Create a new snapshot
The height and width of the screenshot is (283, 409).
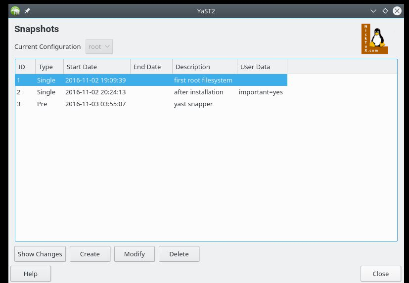90,254
